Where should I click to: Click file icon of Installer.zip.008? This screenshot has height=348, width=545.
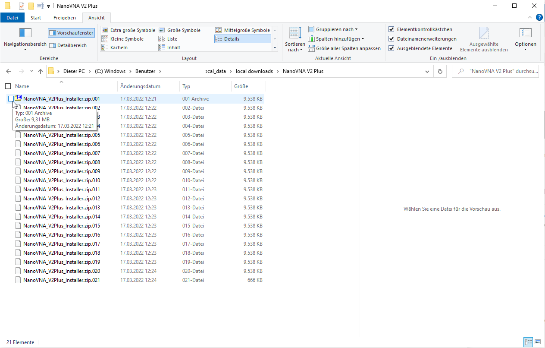point(18,162)
